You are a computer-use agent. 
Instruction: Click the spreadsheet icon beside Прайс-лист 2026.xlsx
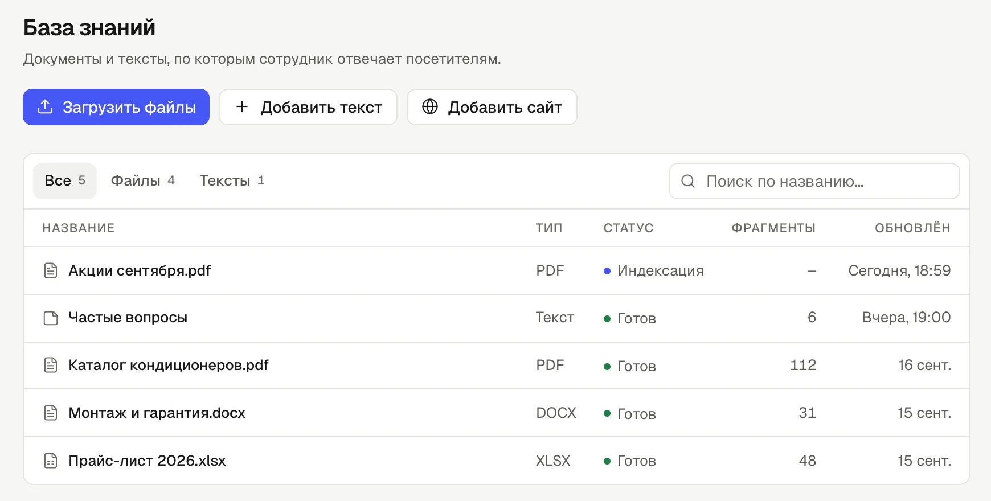click(51, 461)
